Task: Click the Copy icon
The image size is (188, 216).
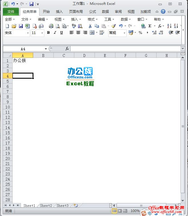Action: point(97,26)
